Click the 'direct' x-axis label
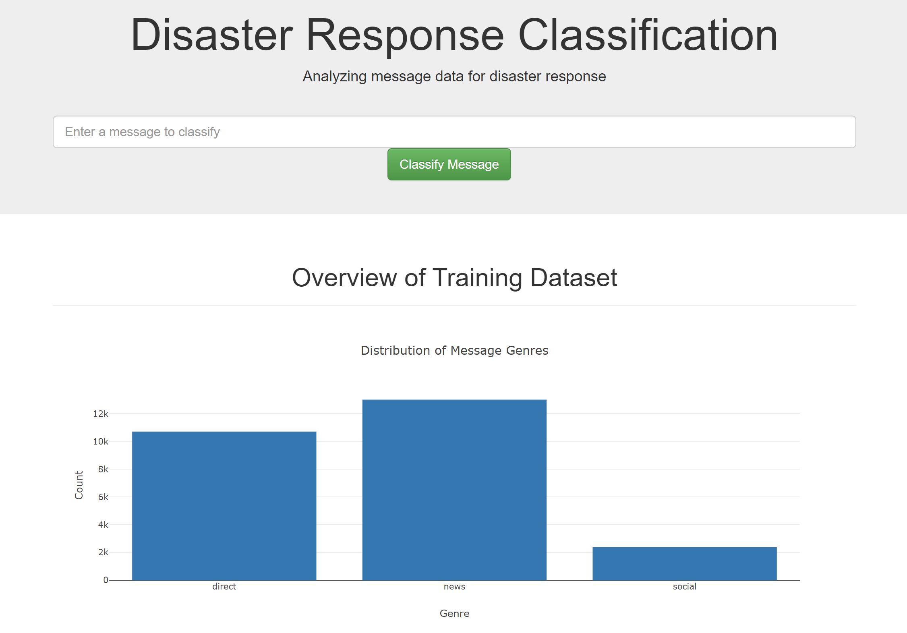The image size is (907, 633). (x=224, y=586)
